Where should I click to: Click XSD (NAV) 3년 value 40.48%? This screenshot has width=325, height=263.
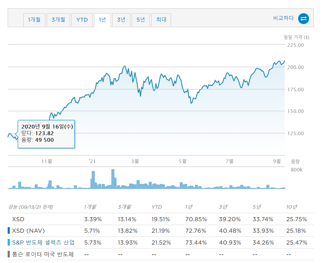point(230,231)
